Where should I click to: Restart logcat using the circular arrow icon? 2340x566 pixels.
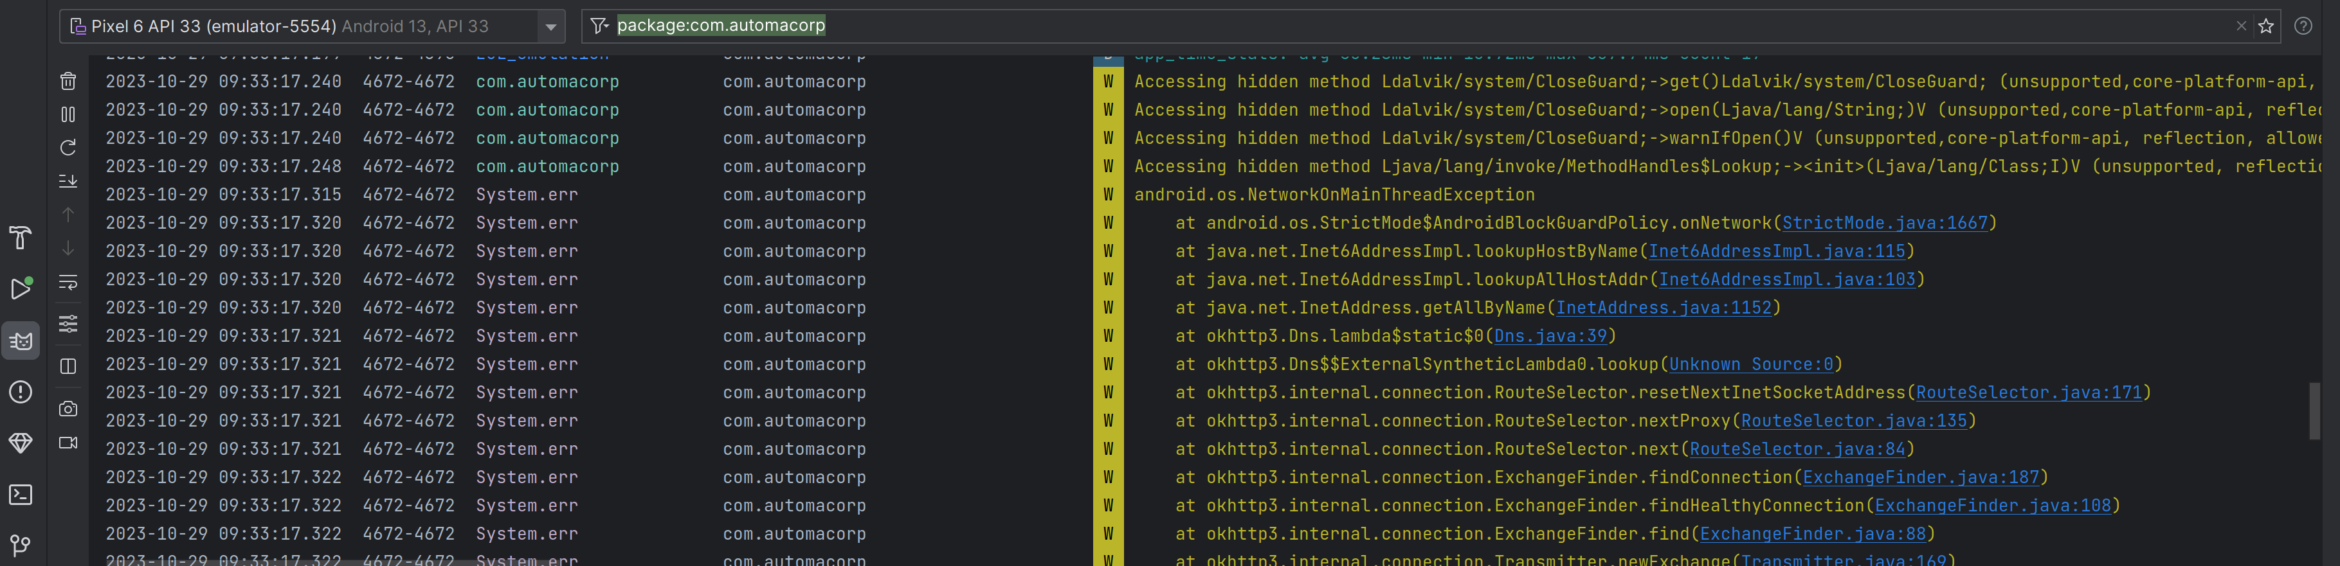coord(68,148)
